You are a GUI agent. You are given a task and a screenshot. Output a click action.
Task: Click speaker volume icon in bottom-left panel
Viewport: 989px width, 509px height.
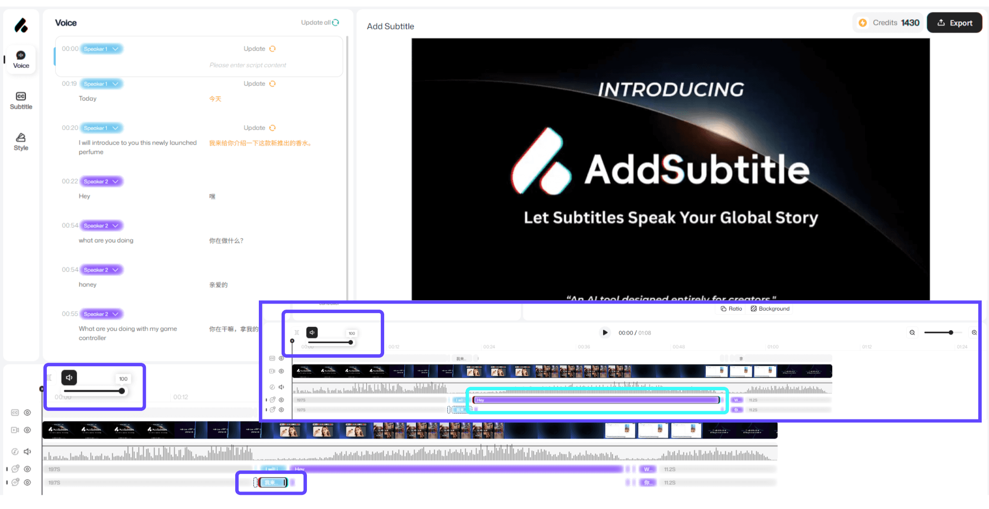click(x=69, y=378)
